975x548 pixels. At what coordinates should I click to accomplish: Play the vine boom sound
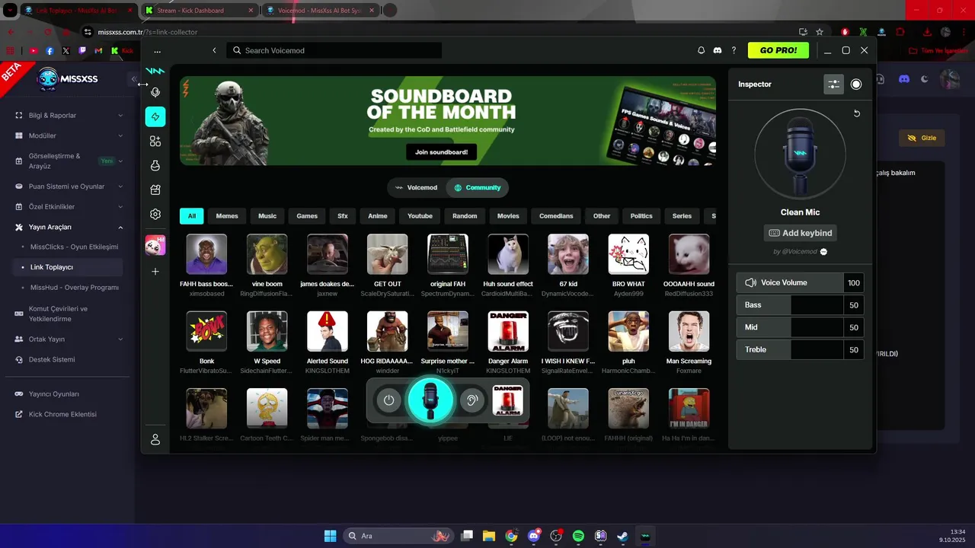point(267,254)
